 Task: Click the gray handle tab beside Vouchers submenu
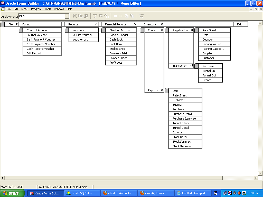click(x=67, y=30)
